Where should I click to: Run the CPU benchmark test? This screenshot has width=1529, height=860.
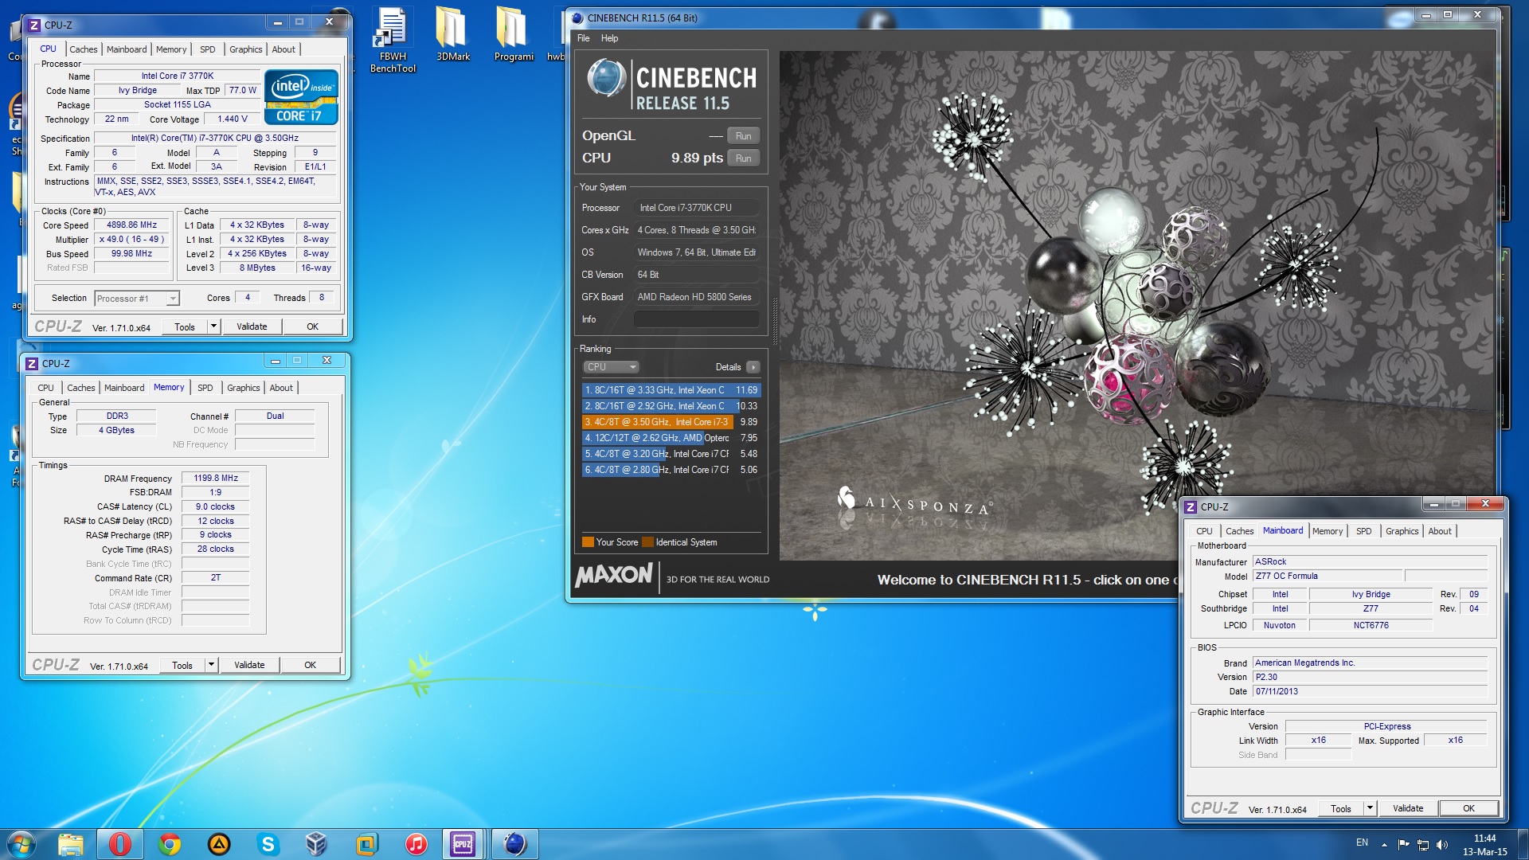pyautogui.click(x=743, y=158)
